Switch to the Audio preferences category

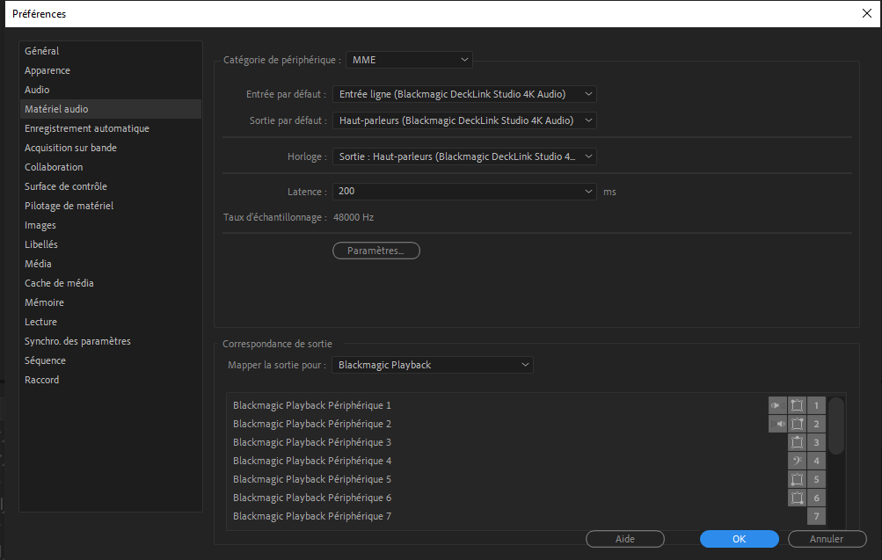click(x=37, y=90)
